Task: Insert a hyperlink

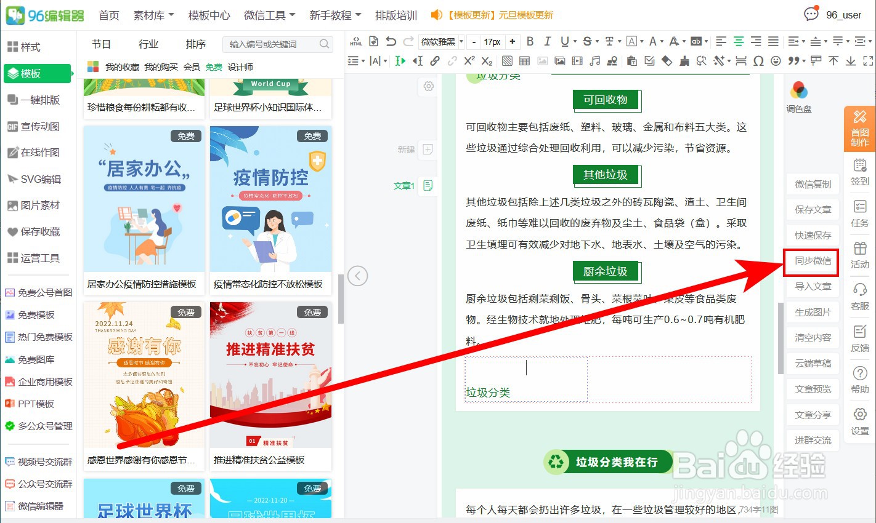Action: pos(435,61)
